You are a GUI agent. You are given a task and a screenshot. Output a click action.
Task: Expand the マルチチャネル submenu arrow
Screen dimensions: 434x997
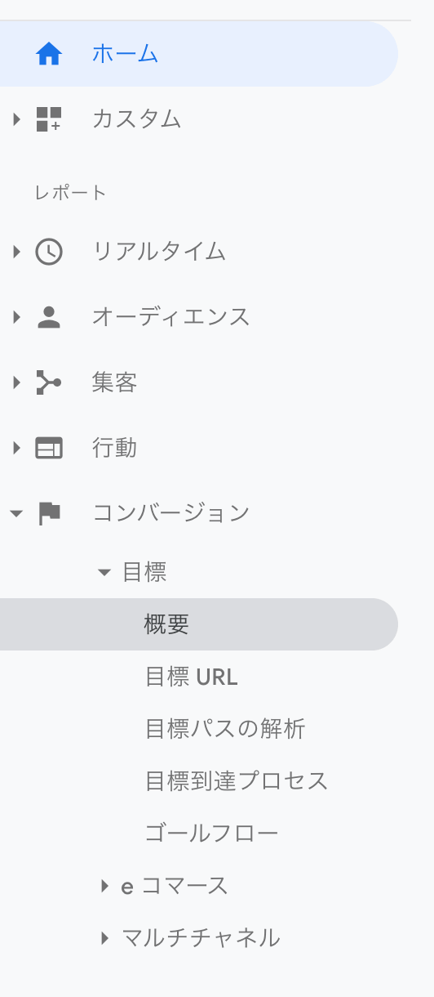[104, 938]
